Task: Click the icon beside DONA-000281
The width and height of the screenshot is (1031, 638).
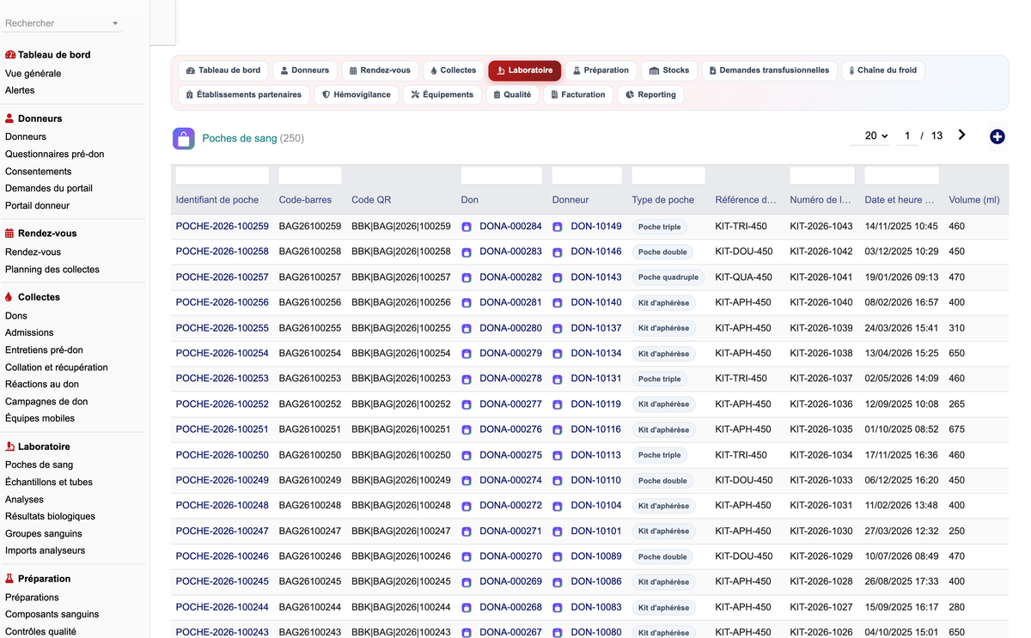Action: [x=467, y=303]
